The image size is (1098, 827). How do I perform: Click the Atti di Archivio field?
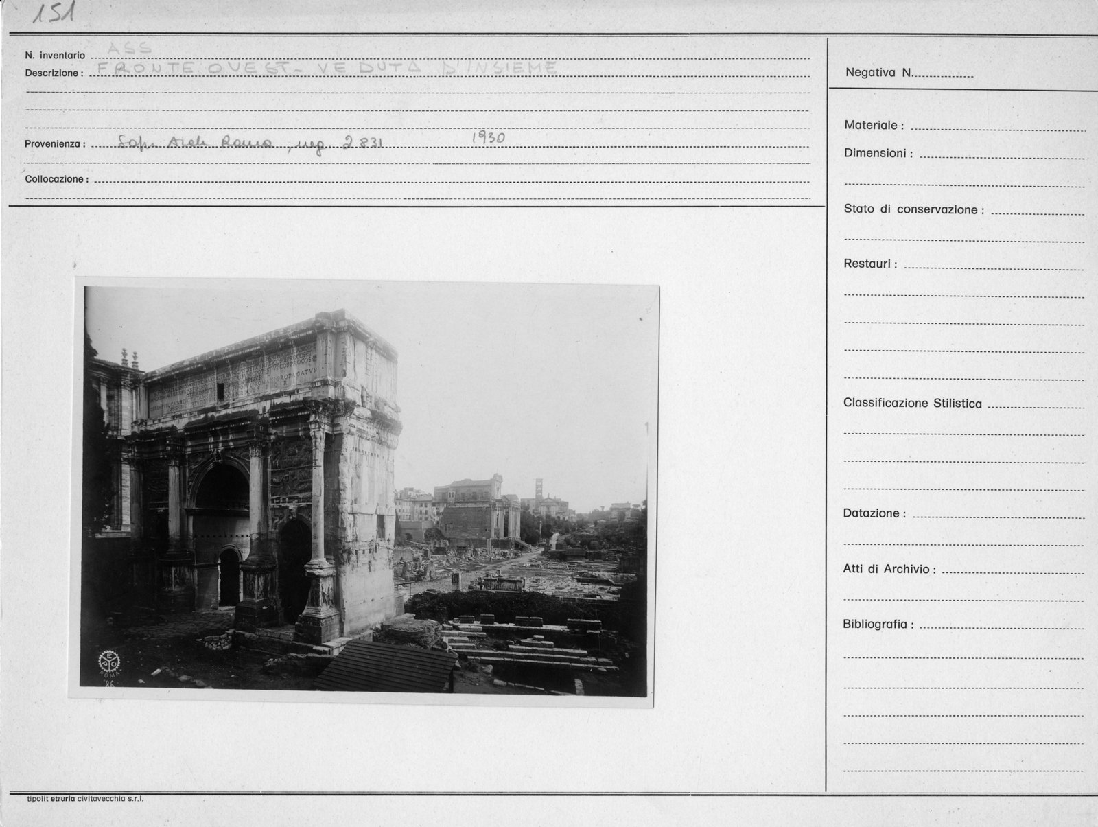tap(1013, 569)
